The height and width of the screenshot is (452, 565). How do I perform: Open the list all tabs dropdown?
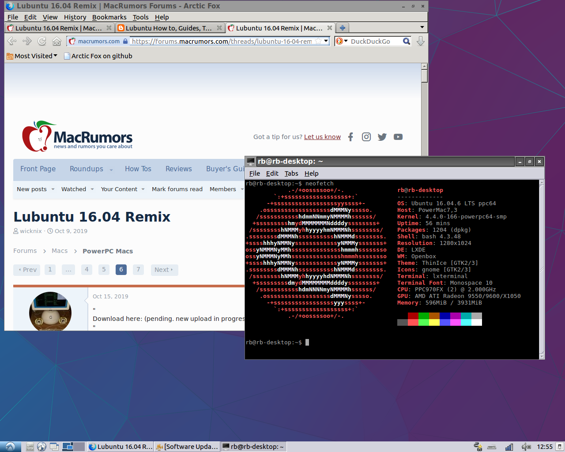pyautogui.click(x=422, y=27)
